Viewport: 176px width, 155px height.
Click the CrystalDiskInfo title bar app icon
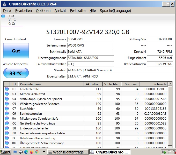point(4,4)
